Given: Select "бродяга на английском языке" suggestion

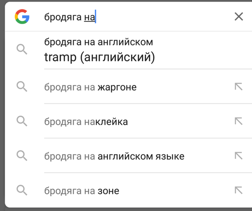Looking at the screenshot, I should [114, 157].
